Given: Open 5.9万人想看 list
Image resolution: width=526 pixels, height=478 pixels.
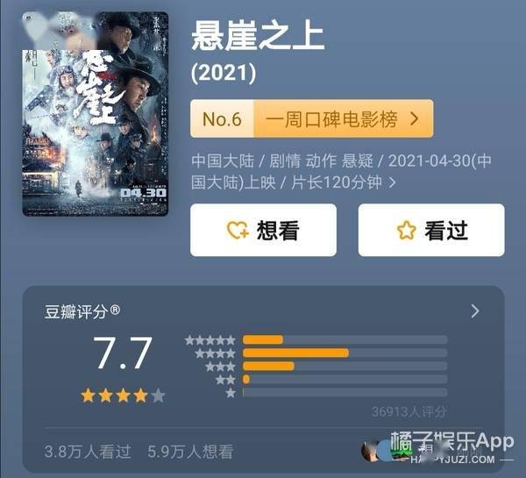Looking at the screenshot, I should pos(190,452).
